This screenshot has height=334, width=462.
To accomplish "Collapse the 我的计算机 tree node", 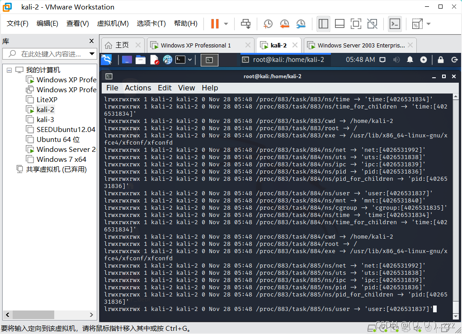I will 9,70.
